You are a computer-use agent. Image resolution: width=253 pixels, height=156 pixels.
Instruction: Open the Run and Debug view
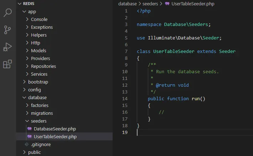[7, 47]
